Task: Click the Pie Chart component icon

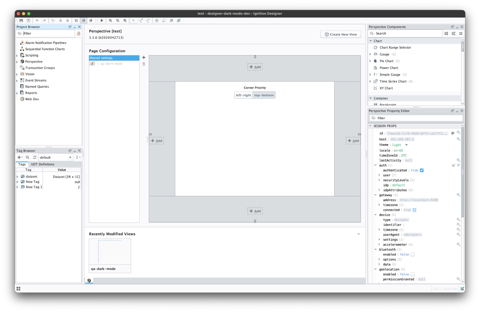Action: click(x=375, y=61)
